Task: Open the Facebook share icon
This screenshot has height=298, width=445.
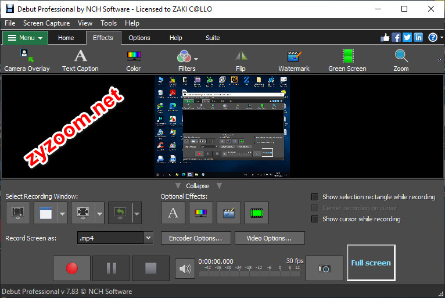Action: pos(396,37)
